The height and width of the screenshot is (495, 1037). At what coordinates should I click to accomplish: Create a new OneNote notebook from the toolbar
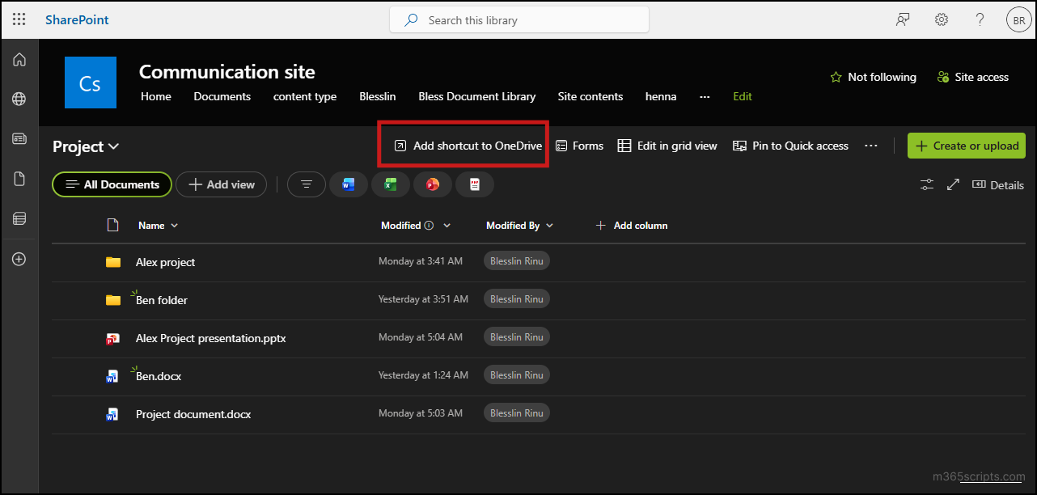point(475,184)
